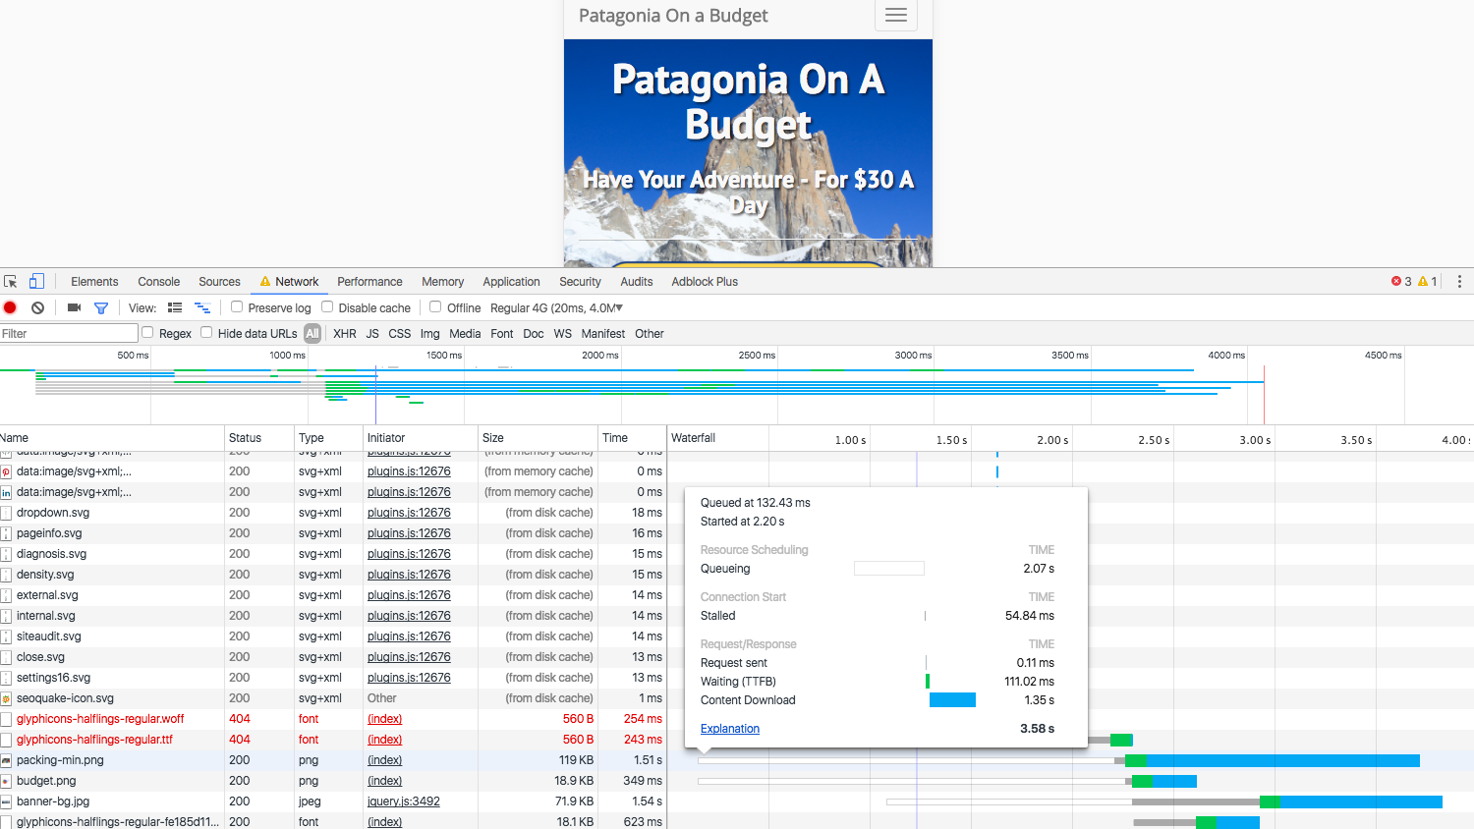Image resolution: width=1474 pixels, height=829 pixels.
Task: Open the jquery.js:3492 initiator link
Action: 404,801
